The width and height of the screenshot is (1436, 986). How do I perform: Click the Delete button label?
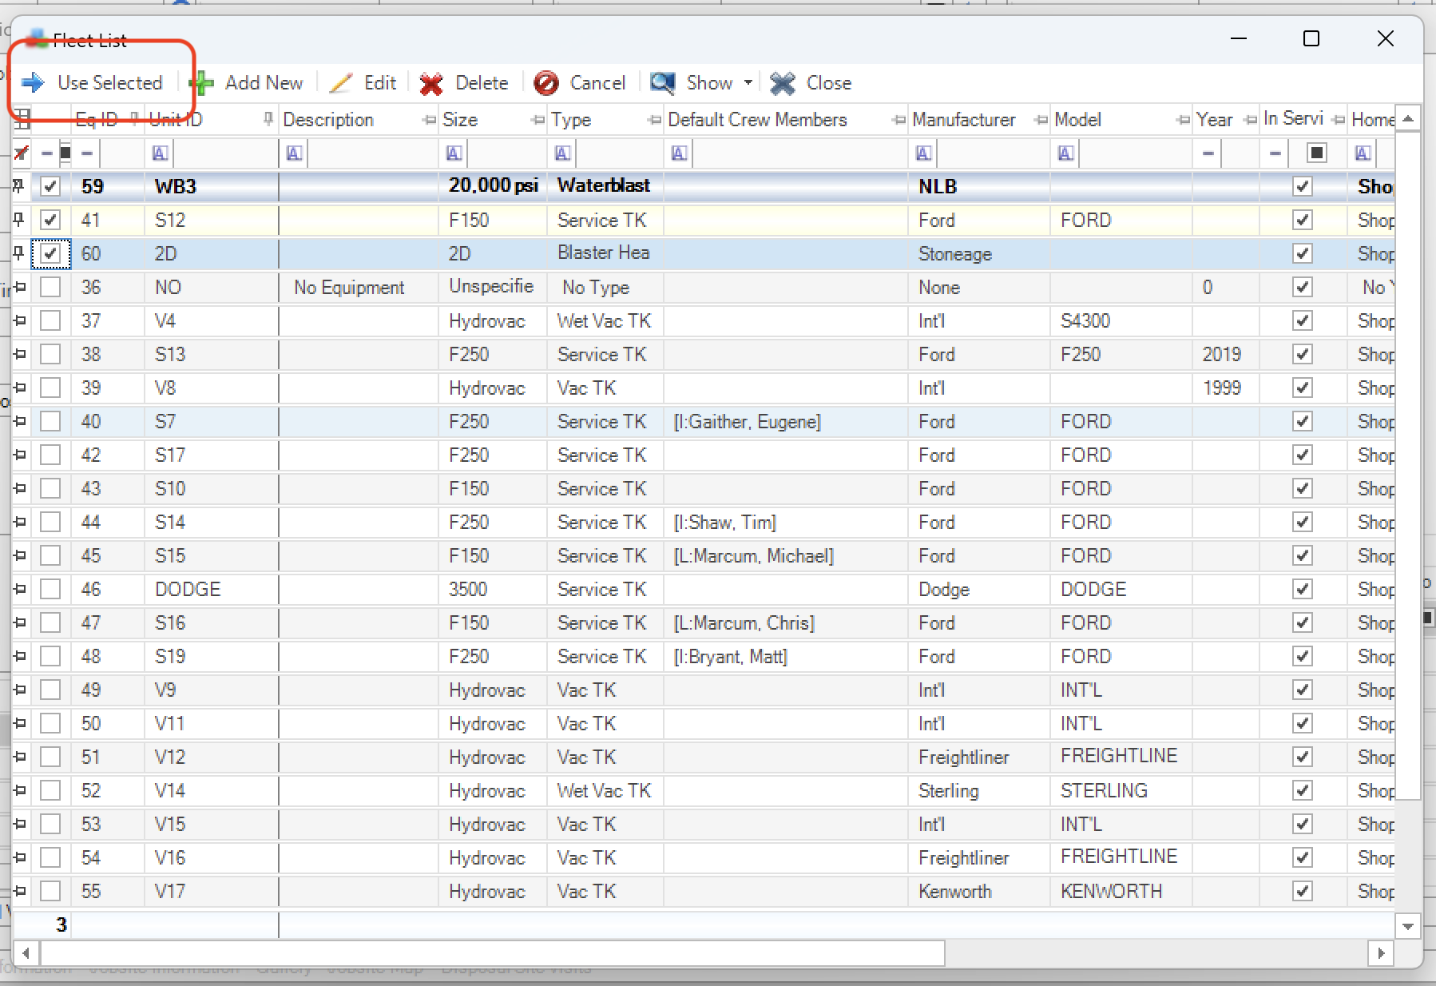point(482,83)
